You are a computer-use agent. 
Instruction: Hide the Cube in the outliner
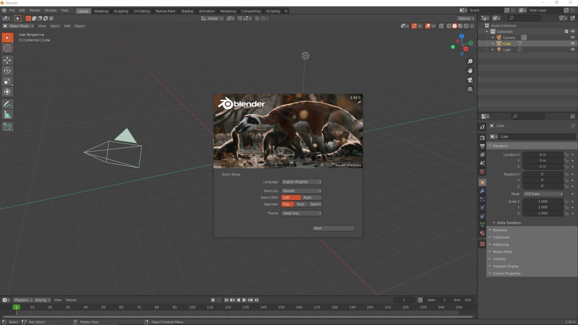[x=573, y=43]
